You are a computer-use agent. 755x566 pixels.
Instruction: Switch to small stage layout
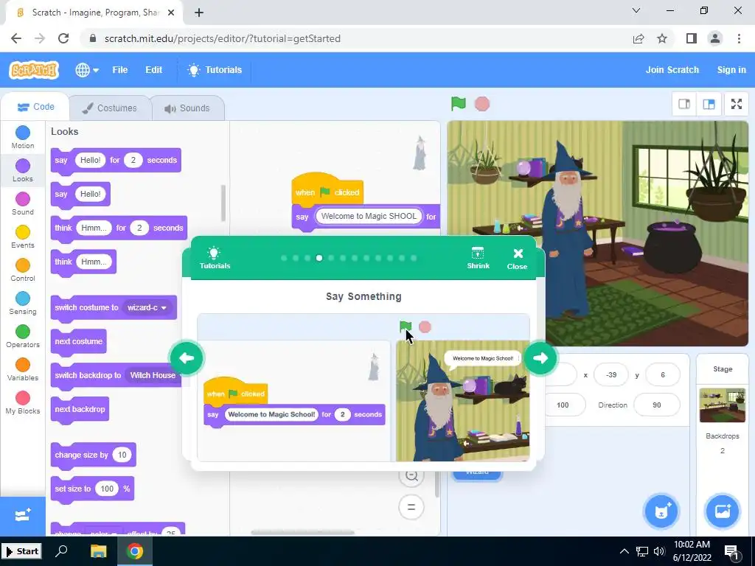(x=684, y=104)
